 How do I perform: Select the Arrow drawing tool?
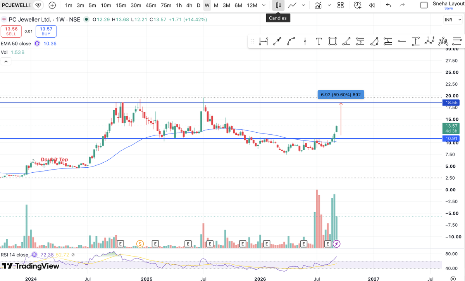click(277, 42)
